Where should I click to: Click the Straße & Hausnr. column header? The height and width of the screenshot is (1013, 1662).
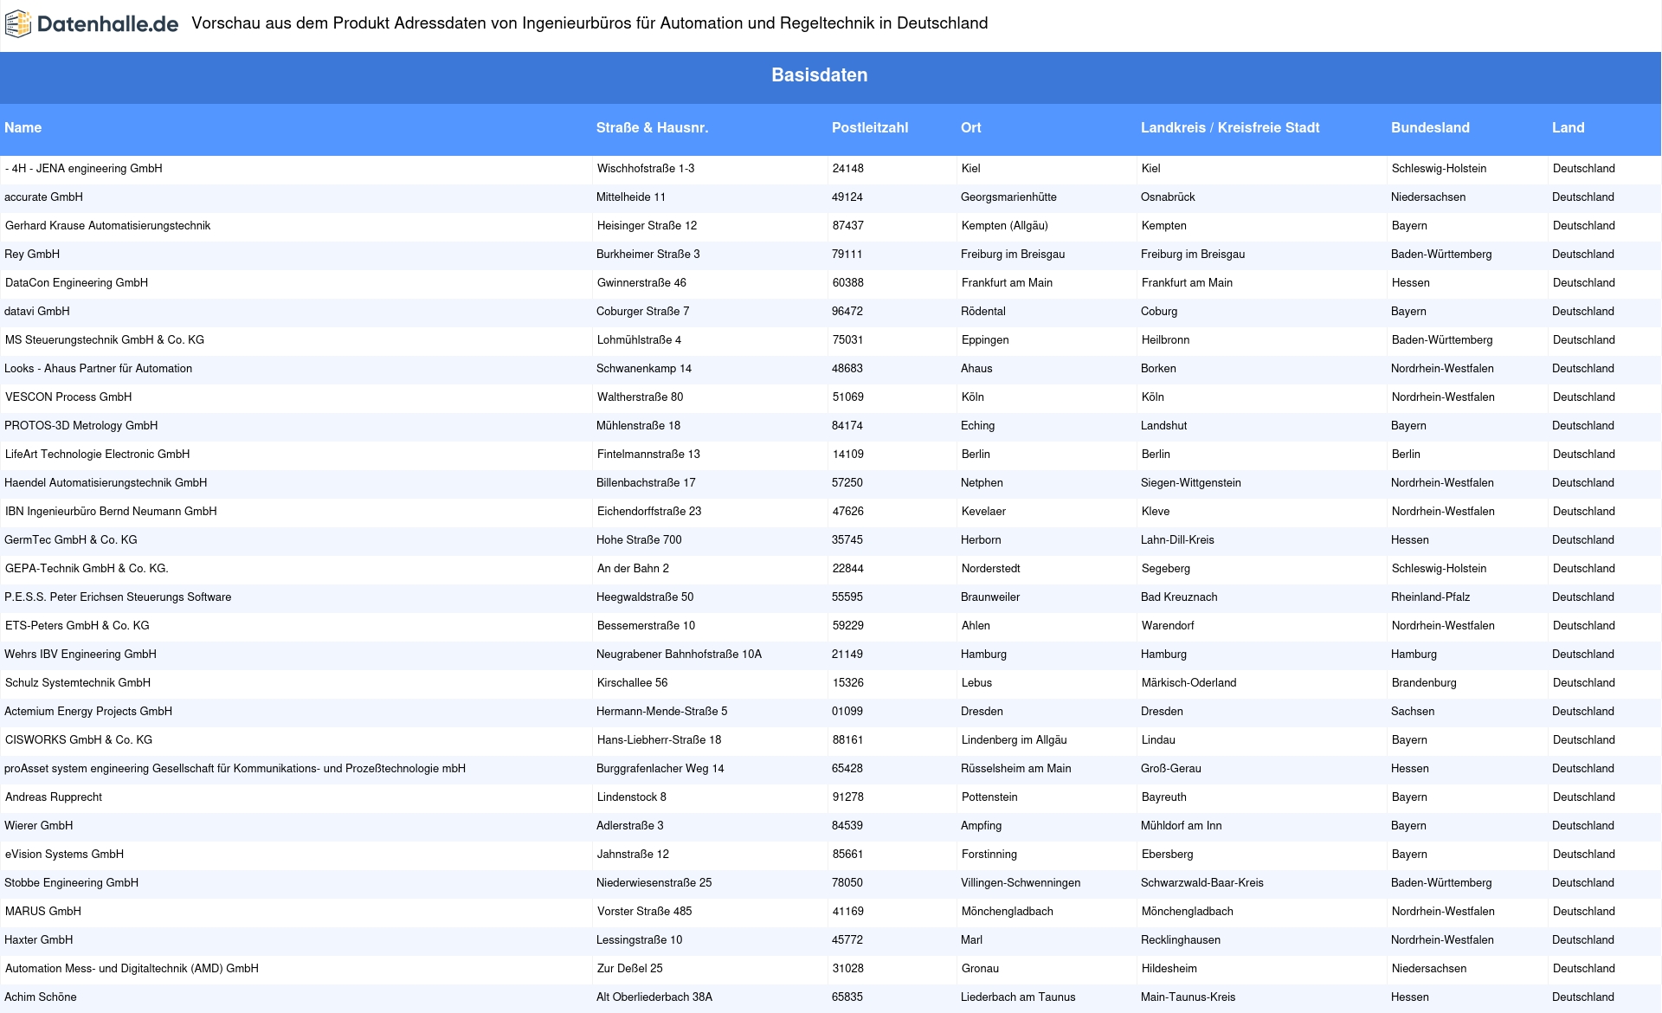[x=652, y=128]
